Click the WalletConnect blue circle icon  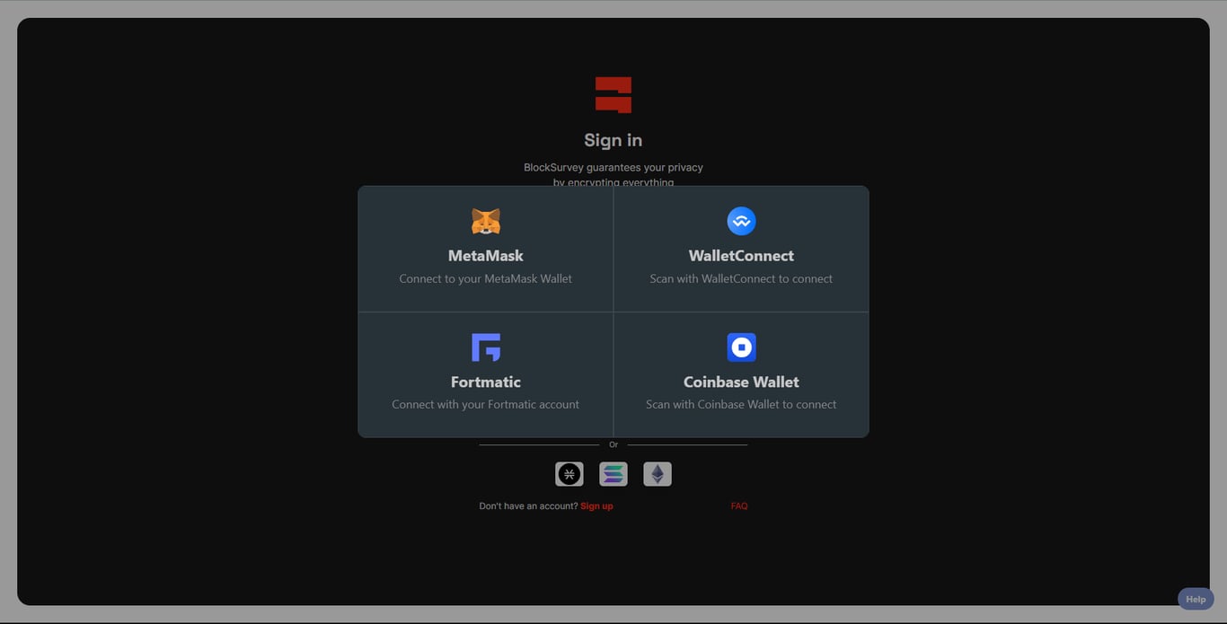click(x=741, y=221)
